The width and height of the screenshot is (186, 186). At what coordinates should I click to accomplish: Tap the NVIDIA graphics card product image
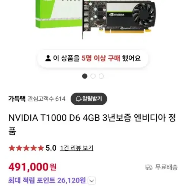click(x=119, y=19)
